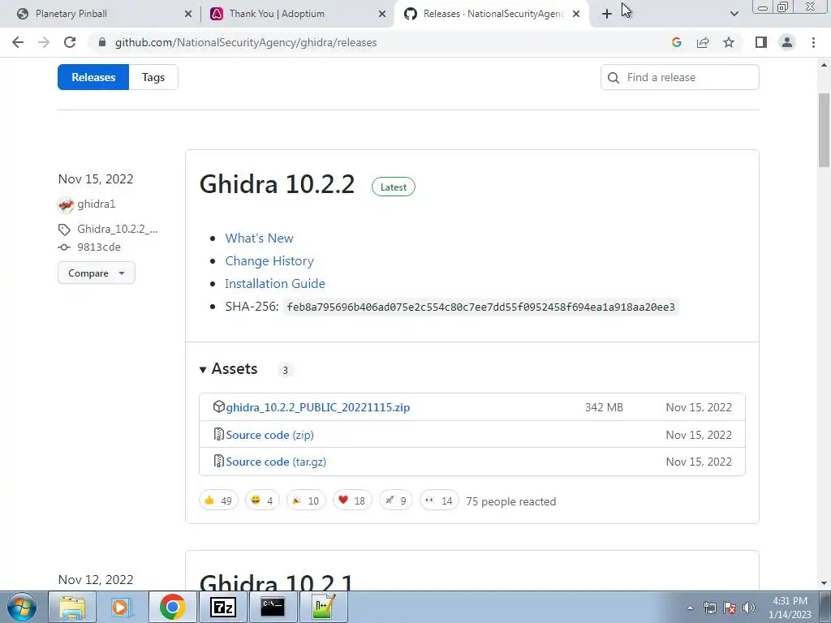This screenshot has width=831, height=623.
Task: Open the Ghidra_10.2.2 tag link
Action: tap(117, 229)
